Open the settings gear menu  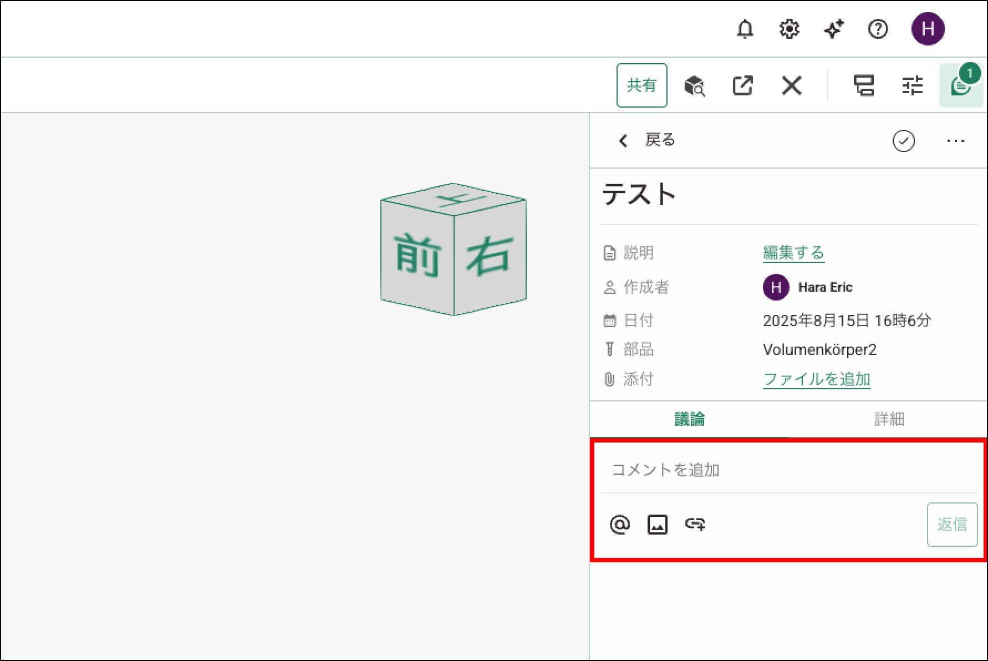789,29
